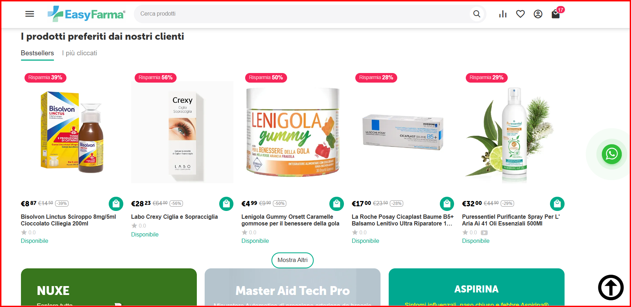
Task: Go to the EasyFarma homepage logo
Action: [x=86, y=14]
